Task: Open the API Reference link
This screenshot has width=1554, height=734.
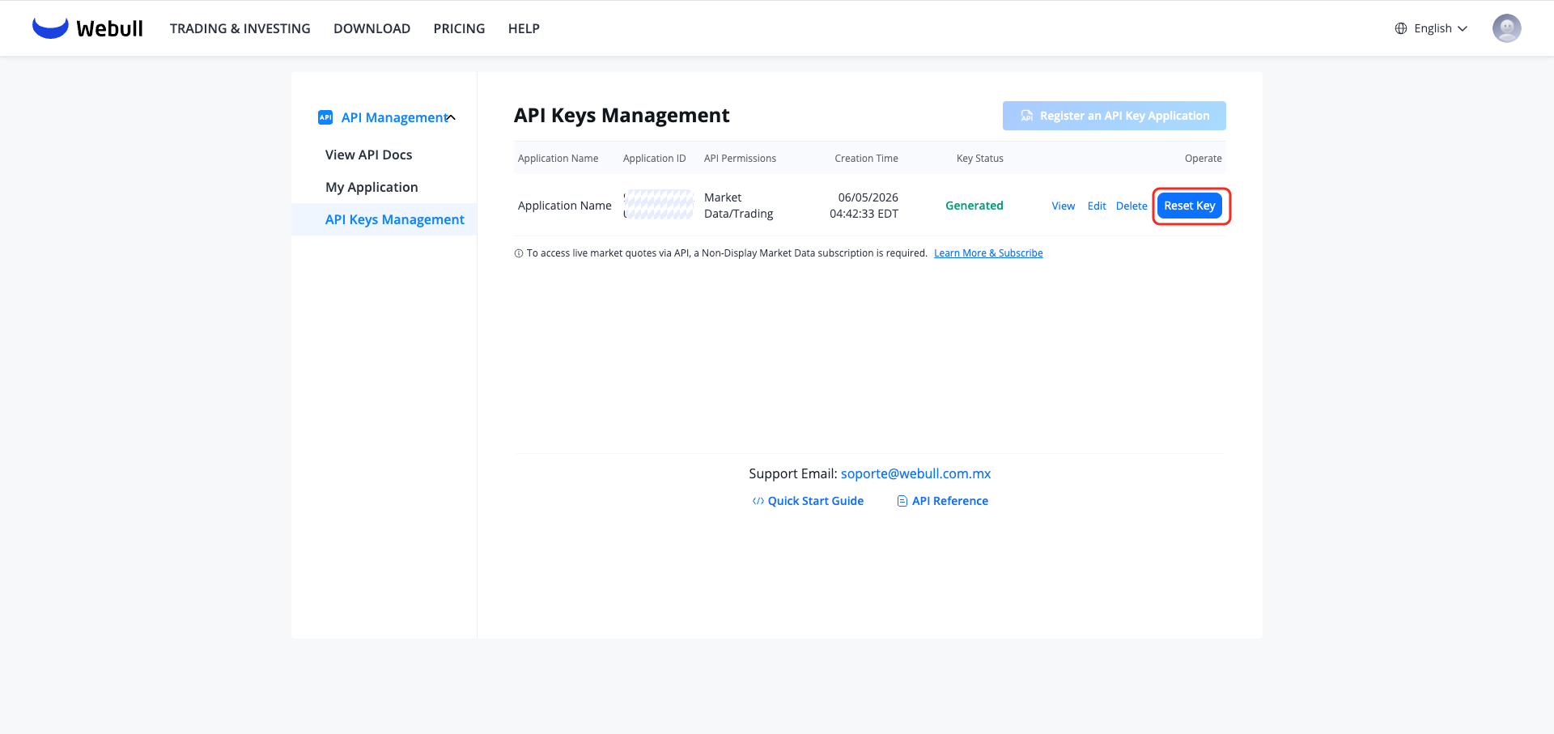Action: [950, 501]
